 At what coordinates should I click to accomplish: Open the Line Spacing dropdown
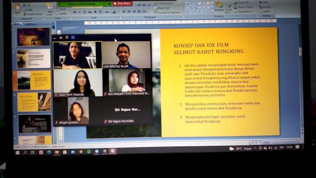[150, 5]
